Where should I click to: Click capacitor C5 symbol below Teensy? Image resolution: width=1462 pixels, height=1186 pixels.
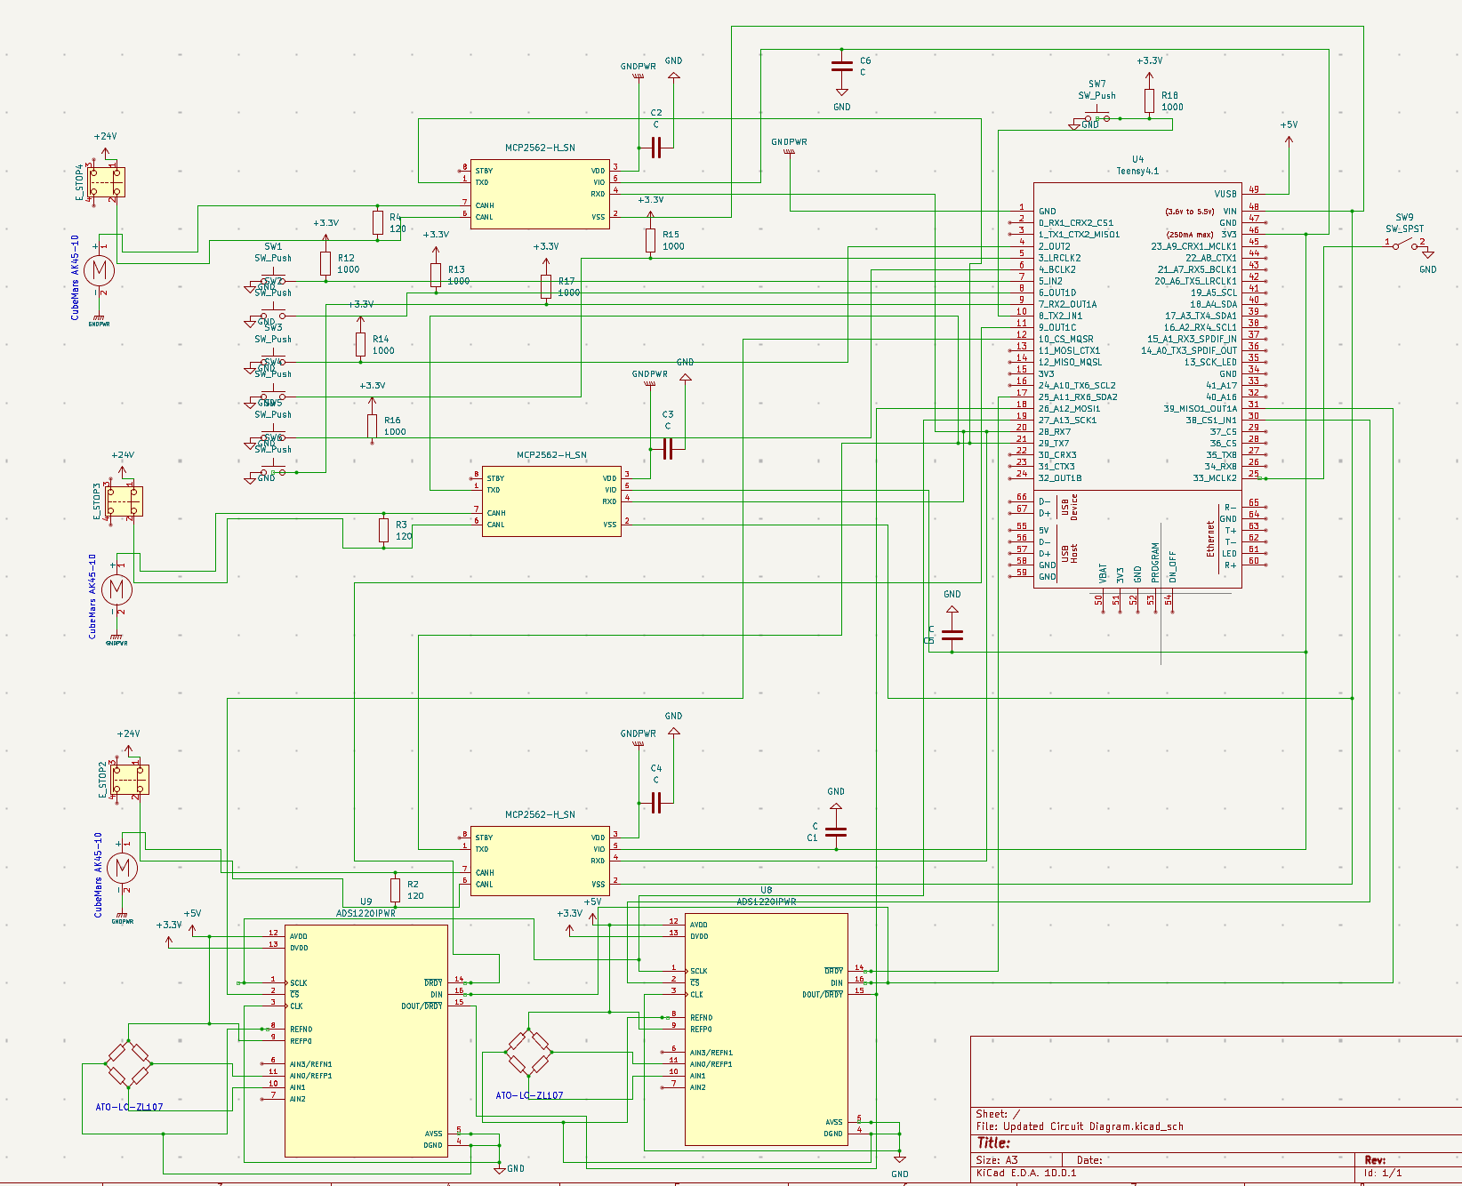952,635
